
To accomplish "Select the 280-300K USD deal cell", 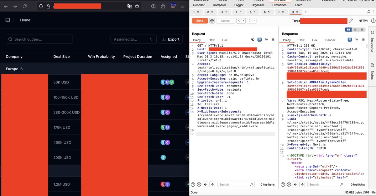I will click(66, 112).
